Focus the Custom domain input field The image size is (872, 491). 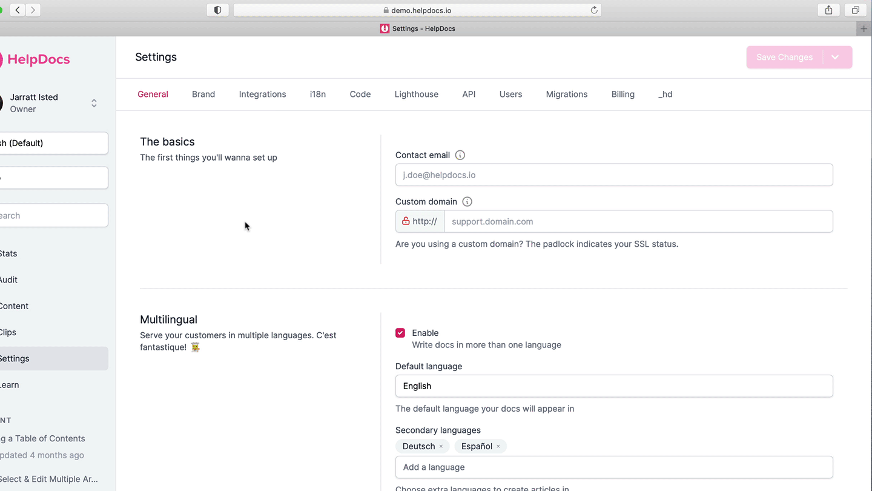[x=638, y=221]
